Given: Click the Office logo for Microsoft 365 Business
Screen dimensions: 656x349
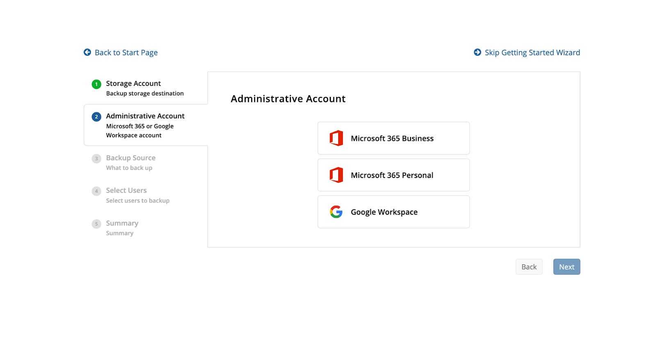Looking at the screenshot, I should point(336,138).
